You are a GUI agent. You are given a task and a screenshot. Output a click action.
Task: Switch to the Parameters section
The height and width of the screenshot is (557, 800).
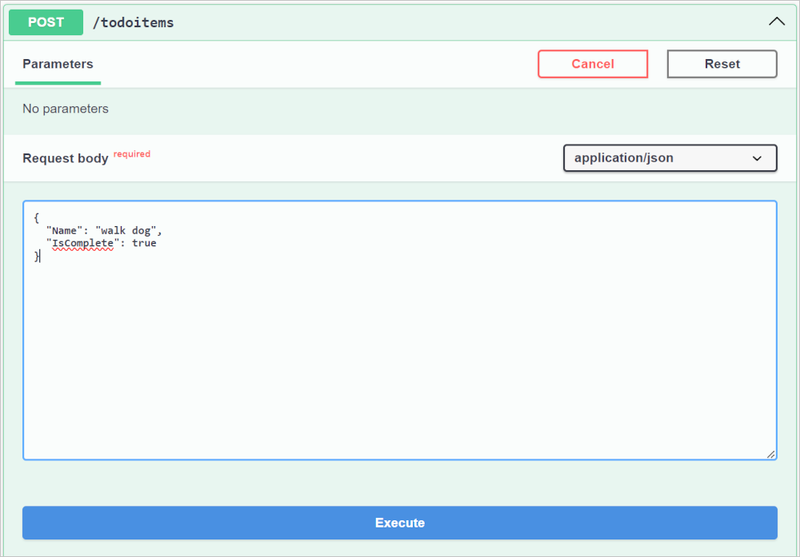coord(57,64)
